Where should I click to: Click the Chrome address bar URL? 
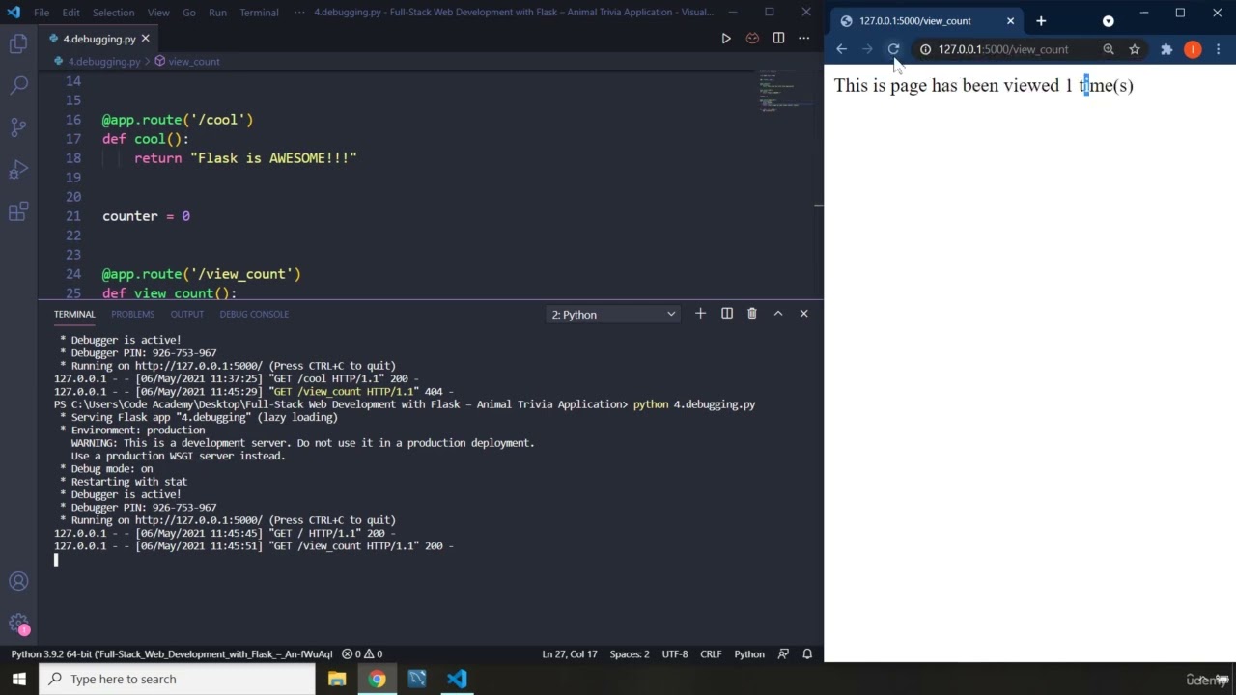pyautogui.click(x=1003, y=49)
